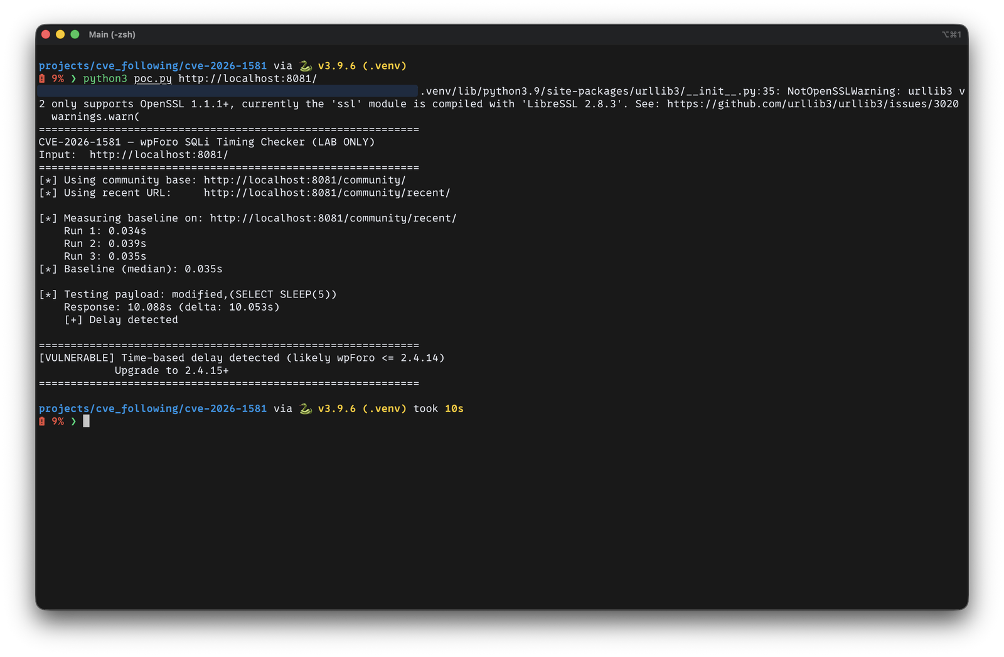This screenshot has height=657, width=1004.
Task: Click the Run 3: 0.035s line
Action: click(105, 257)
